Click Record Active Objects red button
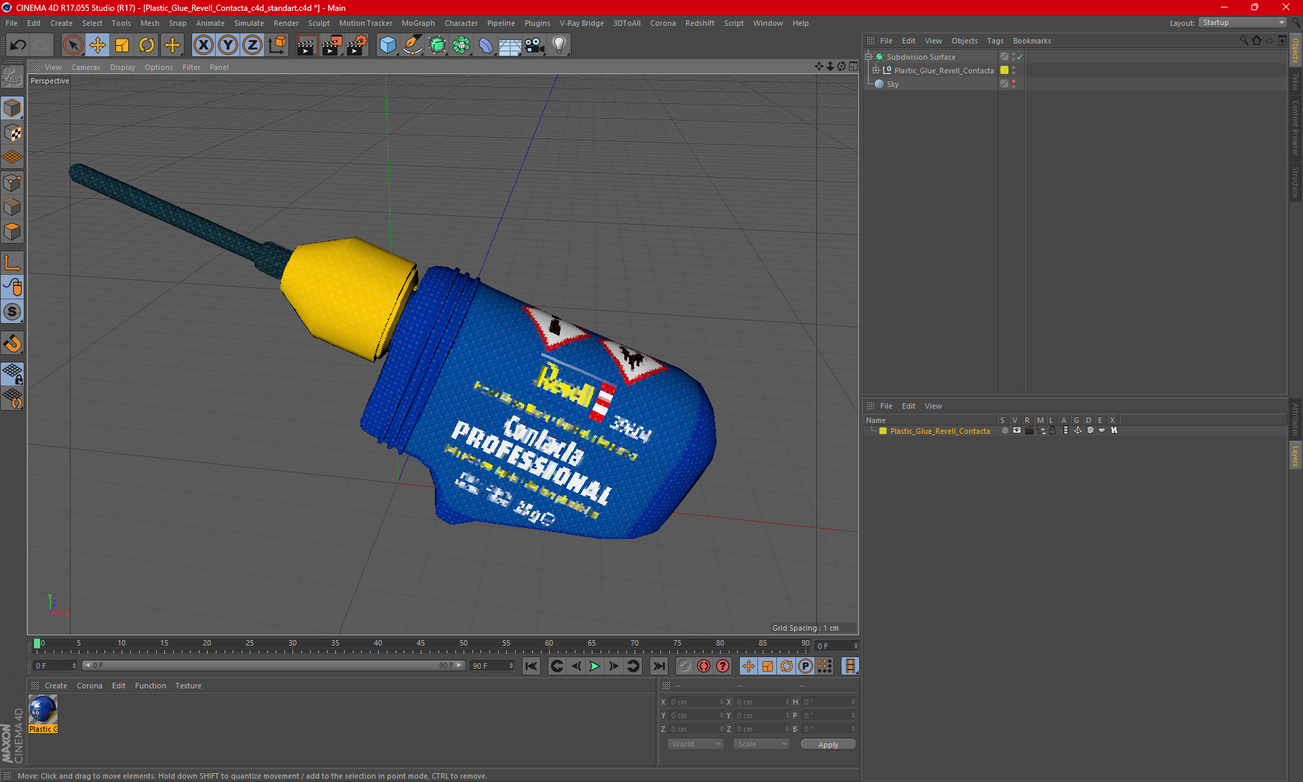 (x=704, y=666)
